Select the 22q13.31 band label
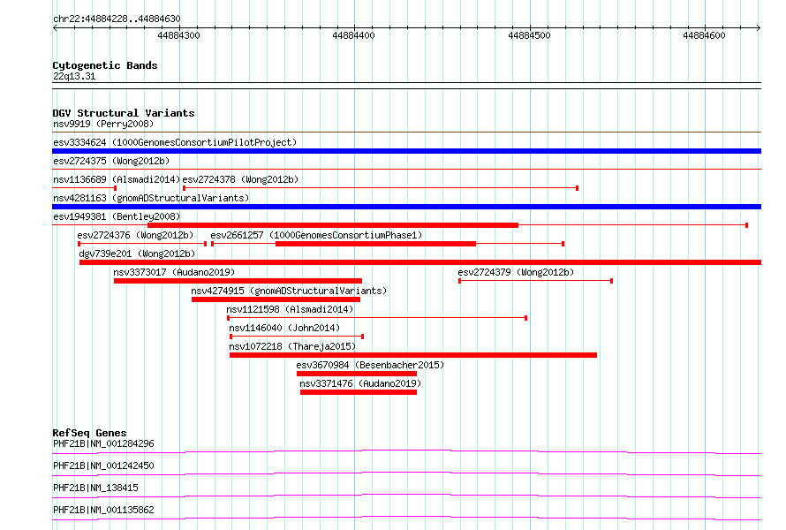This screenshot has width=786, height=530. (74, 76)
